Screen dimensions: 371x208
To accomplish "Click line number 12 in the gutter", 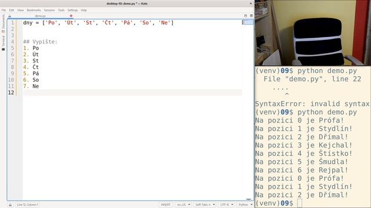I will tap(11, 92).
